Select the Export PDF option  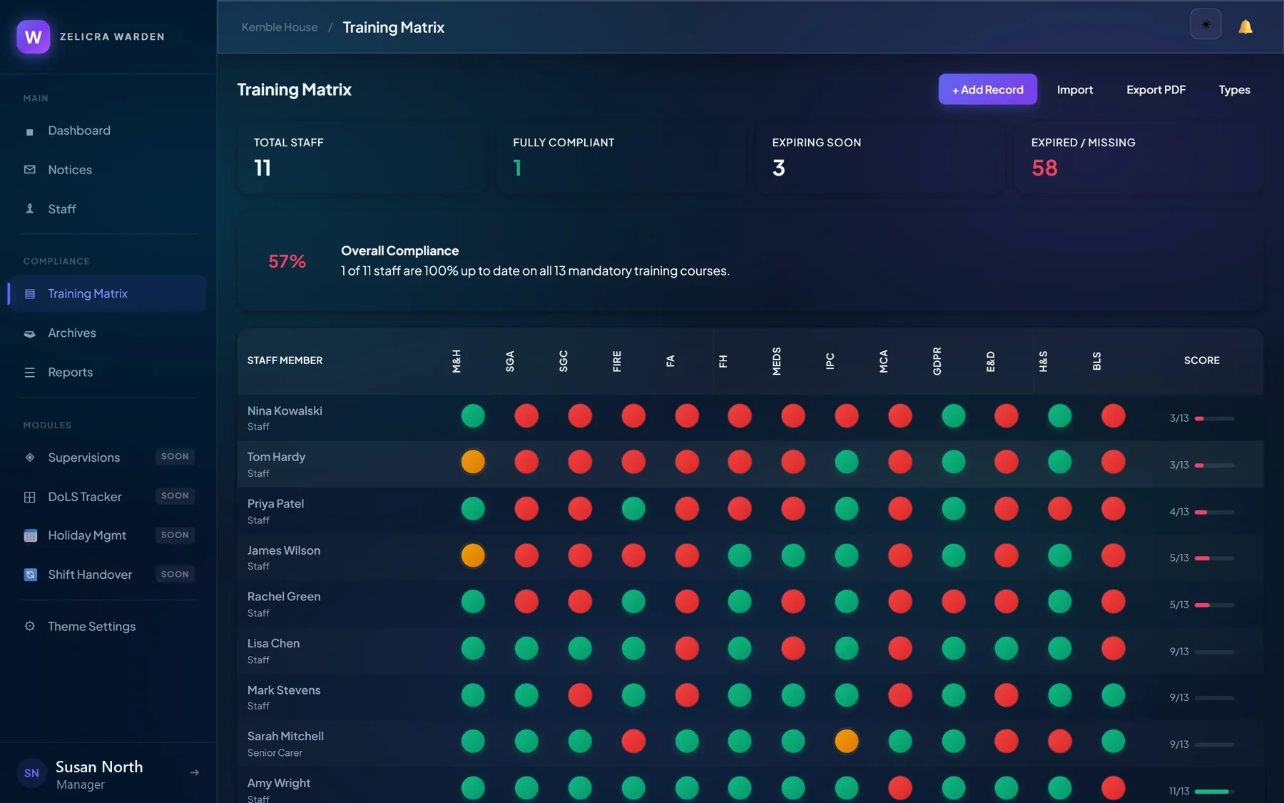click(x=1156, y=89)
